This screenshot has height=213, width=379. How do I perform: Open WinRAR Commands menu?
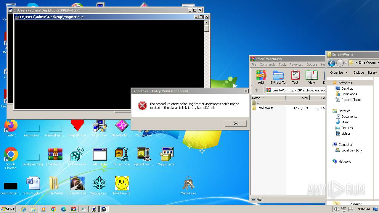pos(267,64)
